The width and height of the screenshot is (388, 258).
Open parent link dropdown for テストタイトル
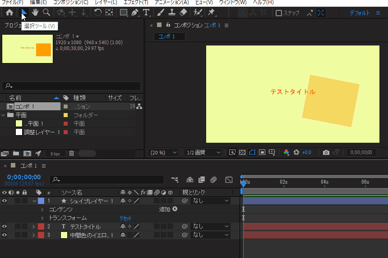click(210, 226)
